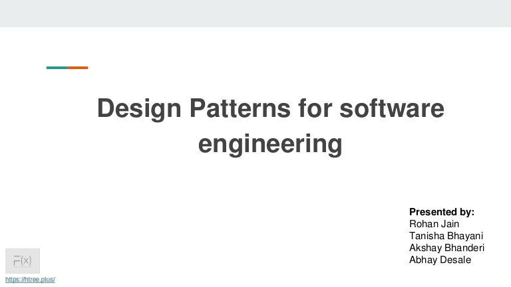Click the "Presented by:" heading
The image size is (511, 287).
click(442, 212)
